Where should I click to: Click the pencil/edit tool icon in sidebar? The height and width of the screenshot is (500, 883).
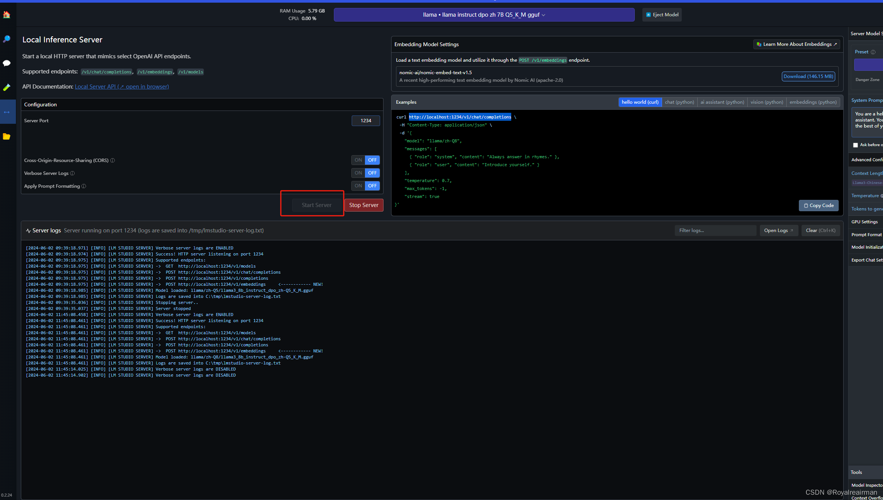(x=7, y=87)
